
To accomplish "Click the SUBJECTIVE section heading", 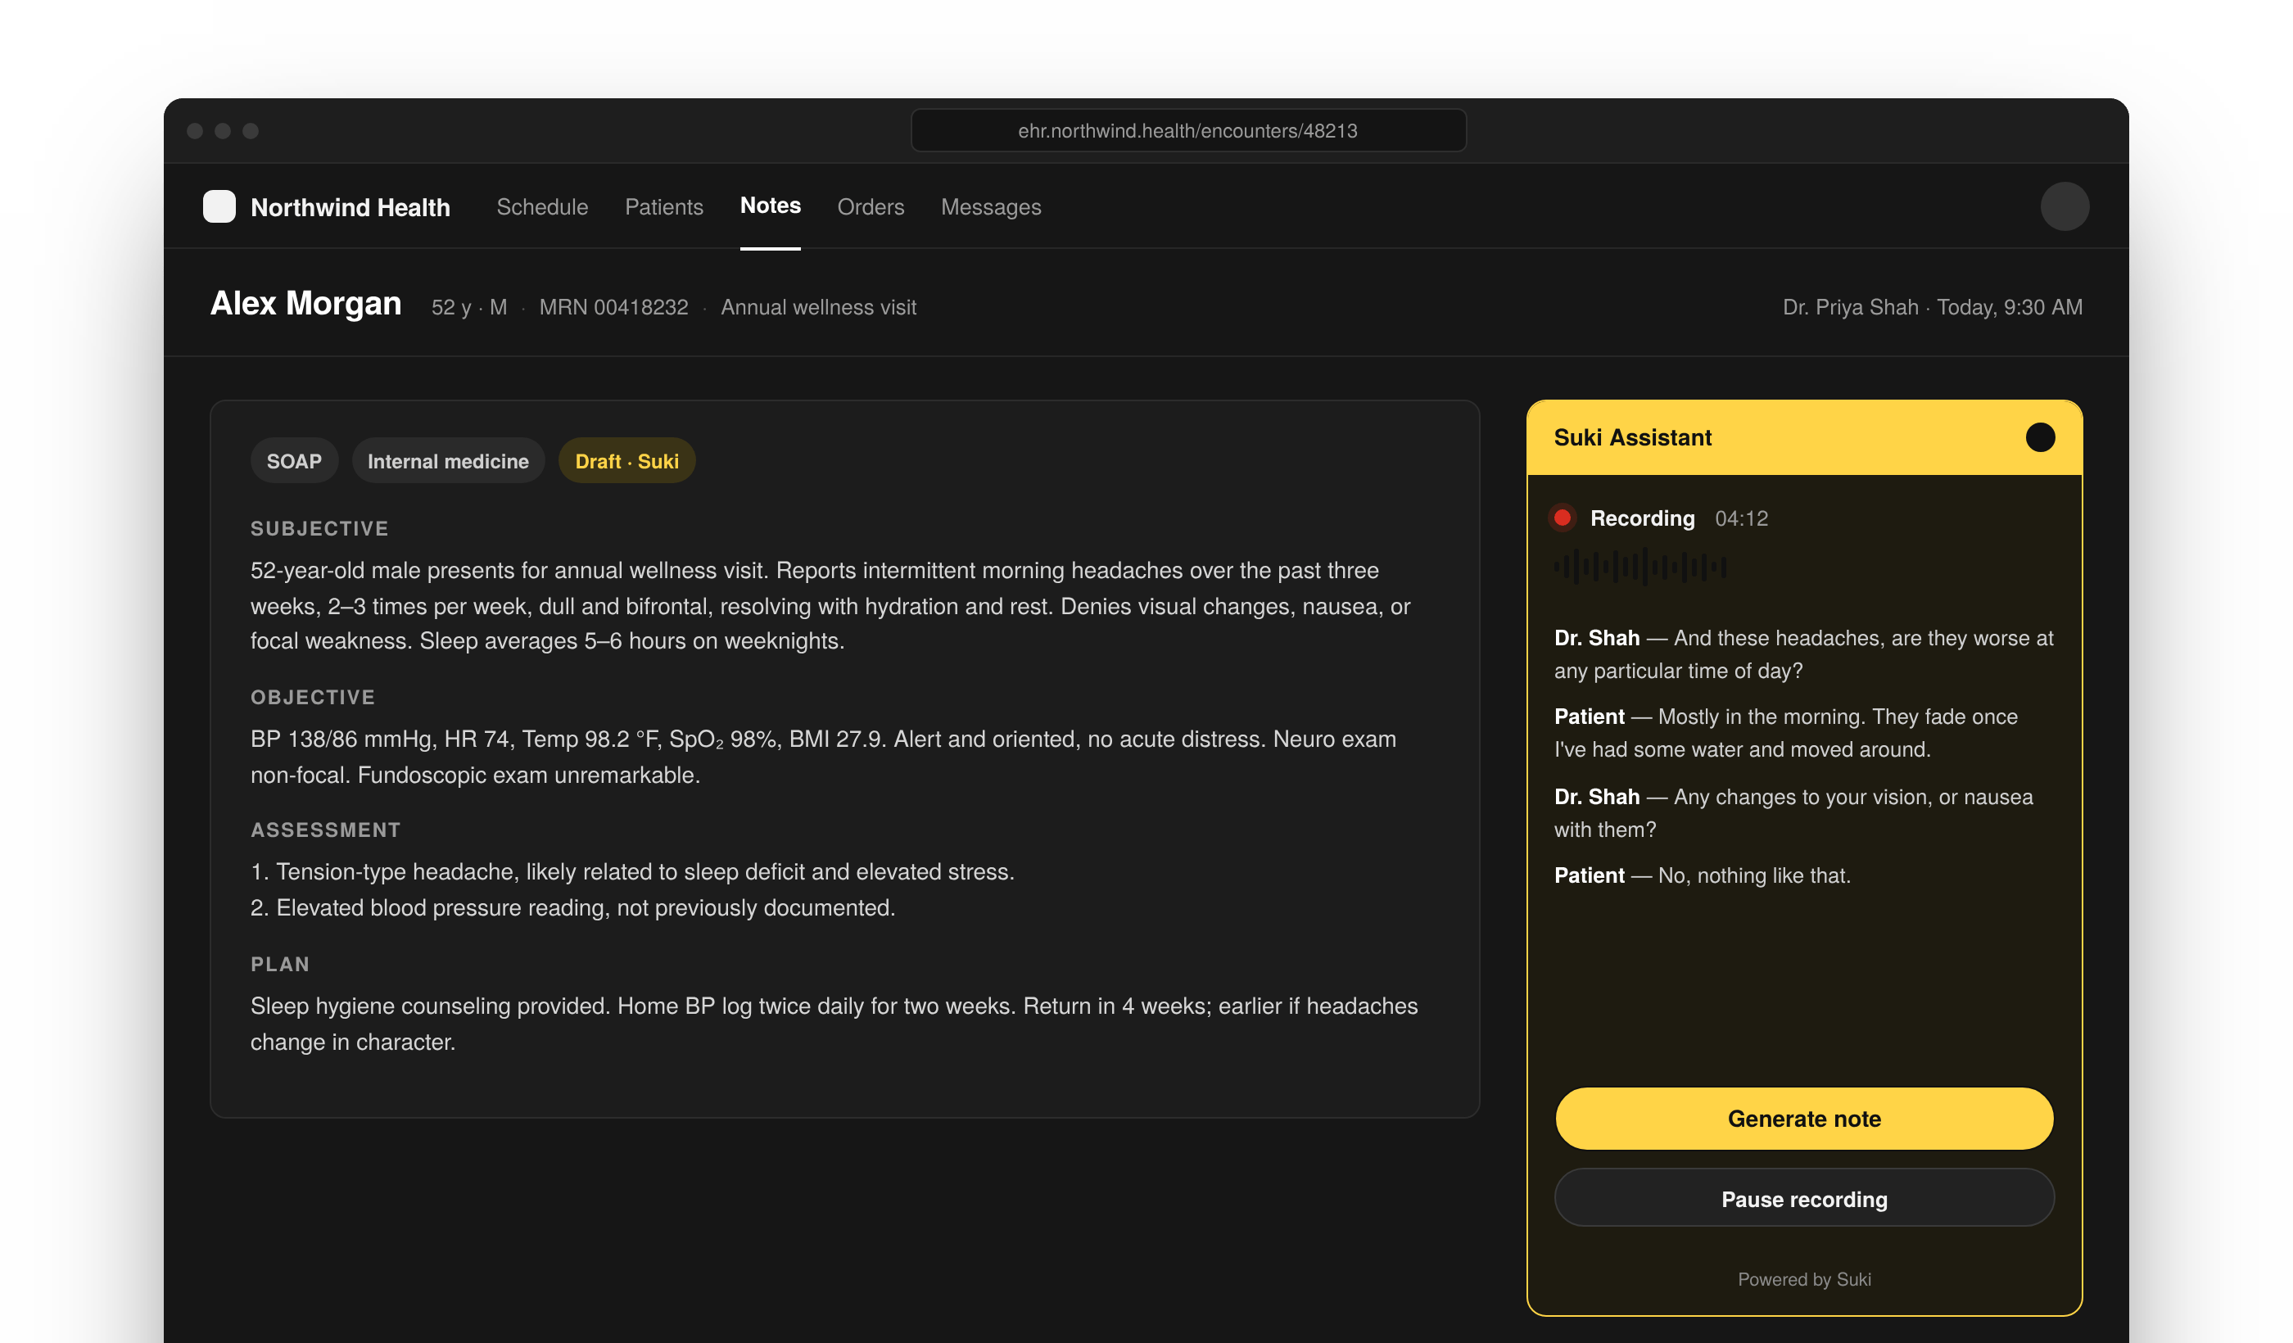I will (x=319, y=529).
